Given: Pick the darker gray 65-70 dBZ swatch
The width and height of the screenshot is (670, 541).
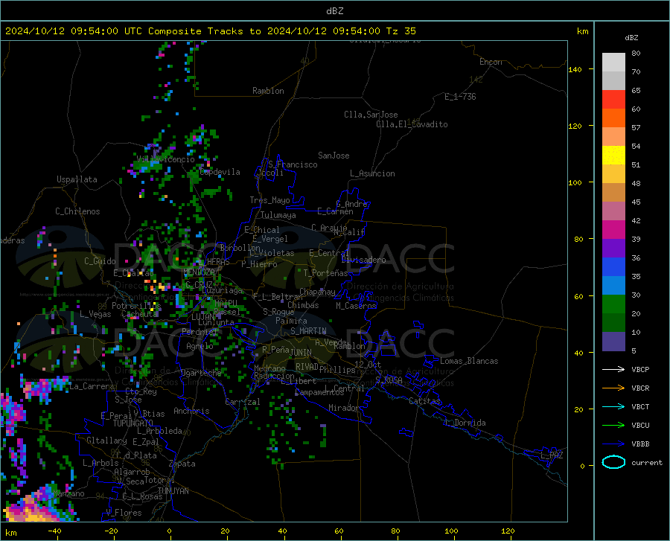Looking at the screenshot, I should 613,80.
